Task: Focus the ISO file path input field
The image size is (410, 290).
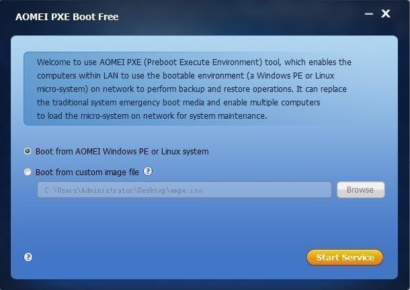Action: pyautogui.click(x=184, y=190)
